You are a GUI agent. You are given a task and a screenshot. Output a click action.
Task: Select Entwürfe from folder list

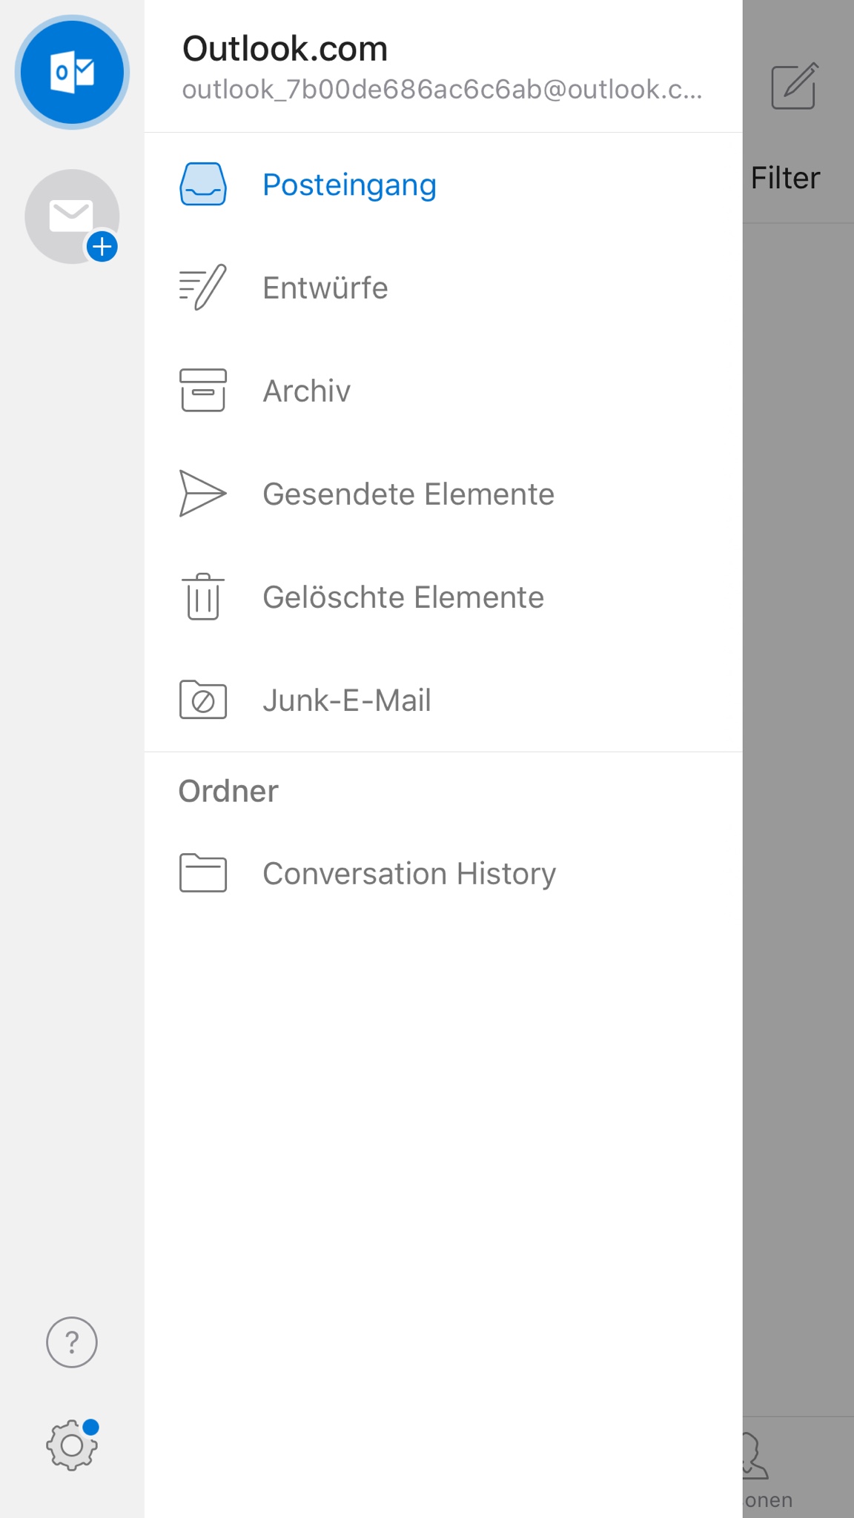325,288
